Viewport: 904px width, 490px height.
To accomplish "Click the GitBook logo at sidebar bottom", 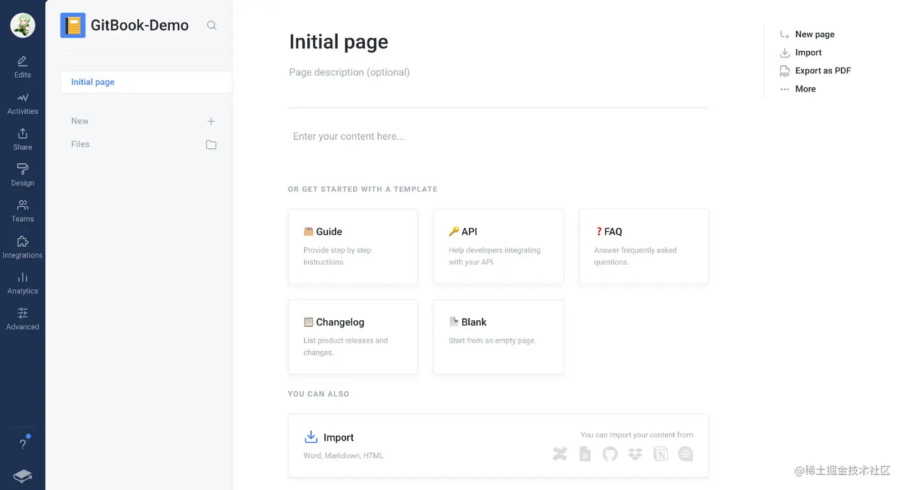I will coord(23,476).
